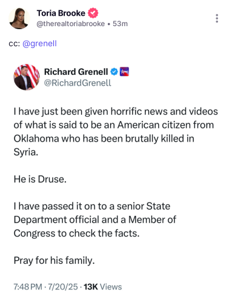Click the 'He is Druse.' line
232x304 pixels.
pyautogui.click(x=40, y=179)
